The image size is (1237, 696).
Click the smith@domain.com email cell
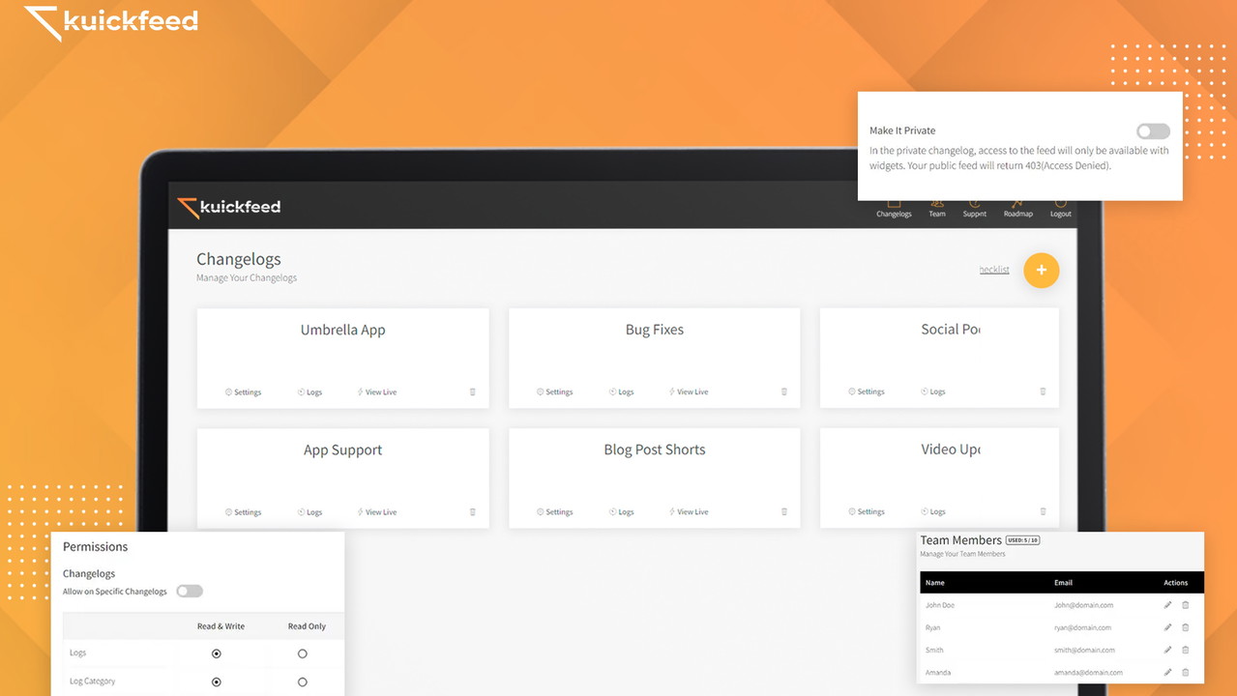coord(1084,650)
